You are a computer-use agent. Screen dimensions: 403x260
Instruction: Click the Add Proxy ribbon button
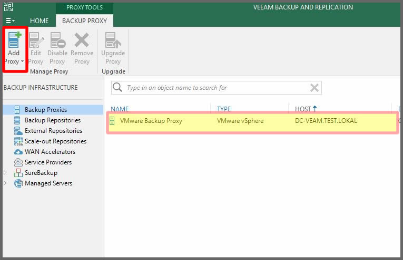tap(14, 48)
